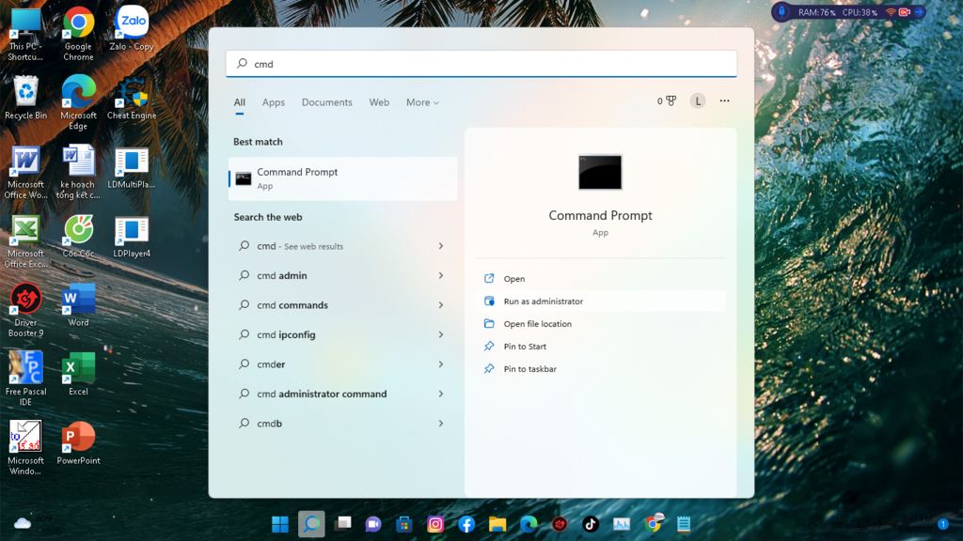
Task: Click the Windows Start button on taskbar
Action: click(280, 524)
